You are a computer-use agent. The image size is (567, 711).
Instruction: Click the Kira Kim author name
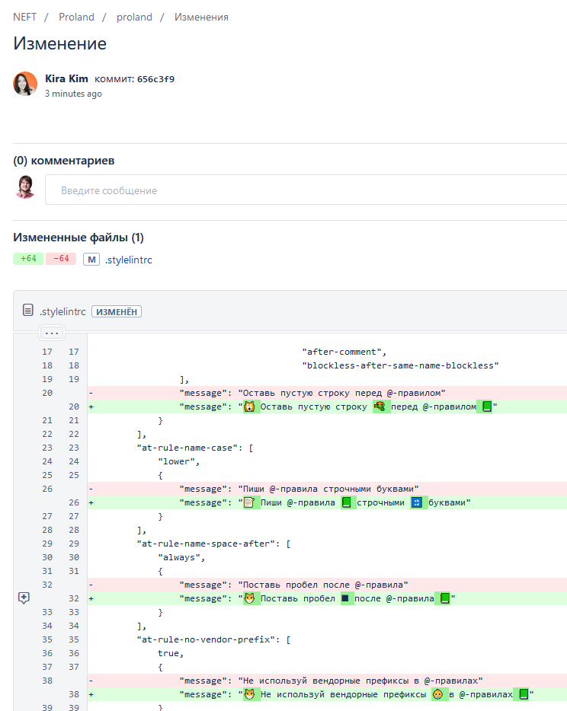[x=66, y=78]
